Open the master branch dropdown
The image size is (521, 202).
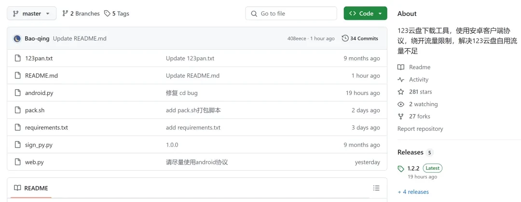tap(31, 13)
